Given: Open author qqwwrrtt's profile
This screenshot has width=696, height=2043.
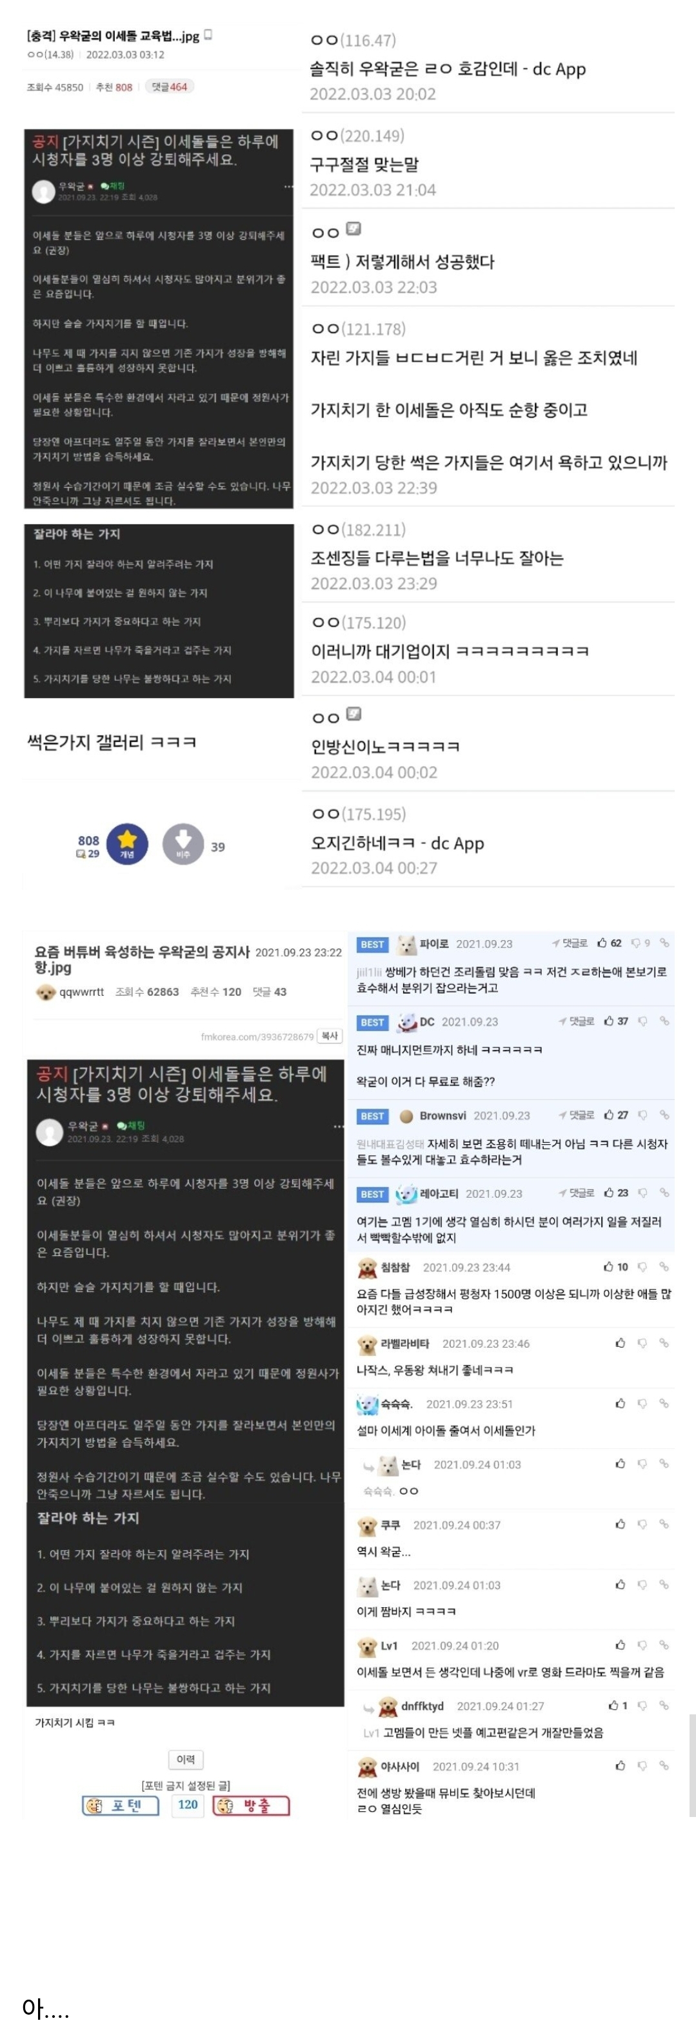Looking at the screenshot, I should tap(82, 991).
